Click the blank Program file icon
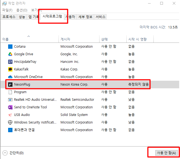The image size is (180, 159). (10, 92)
